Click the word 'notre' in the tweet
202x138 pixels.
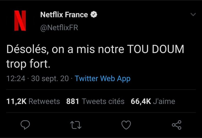(111, 49)
